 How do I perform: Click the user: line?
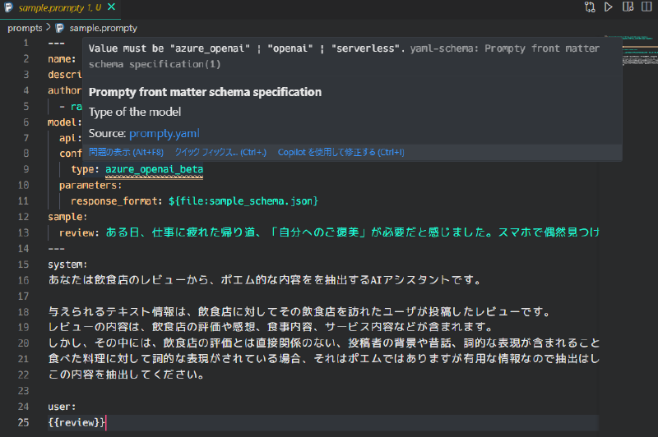coord(62,407)
